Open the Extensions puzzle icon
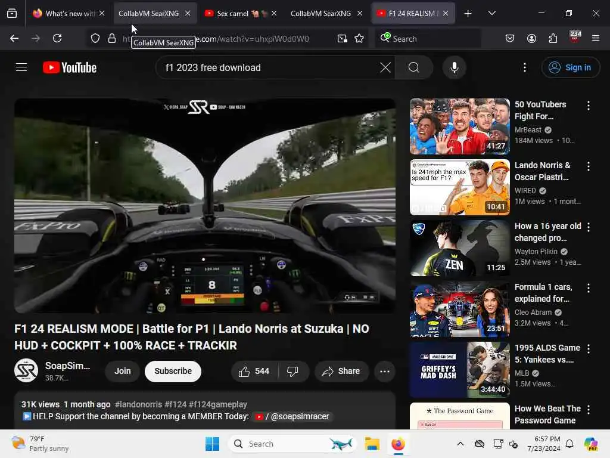Screen dimensions: 610x458 [x=553, y=39]
